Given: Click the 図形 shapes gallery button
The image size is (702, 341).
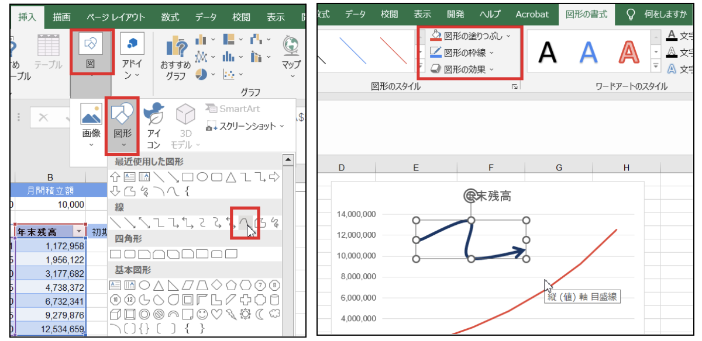Looking at the screenshot, I should pos(122,126).
